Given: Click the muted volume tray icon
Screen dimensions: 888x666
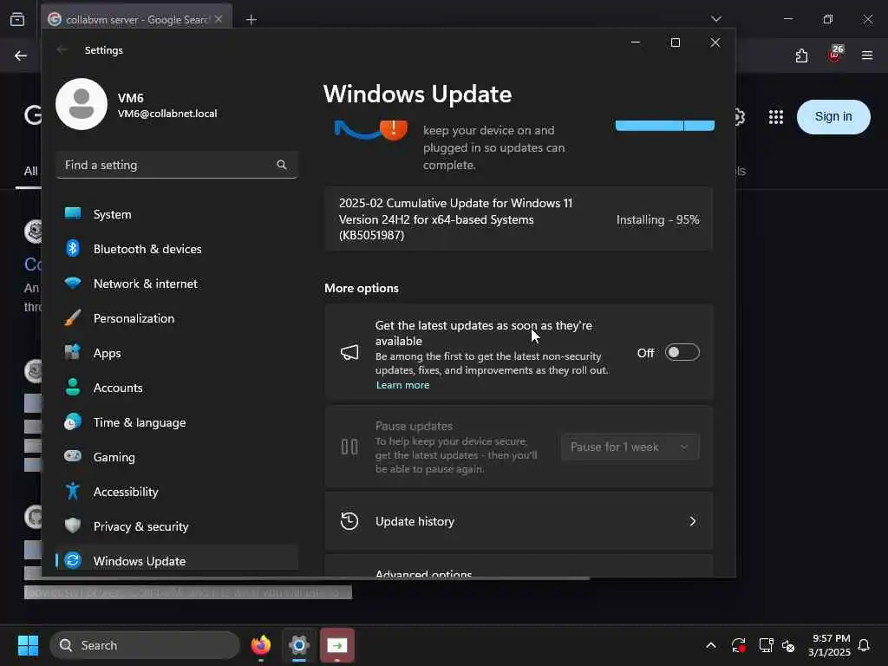Looking at the screenshot, I should [788, 645].
